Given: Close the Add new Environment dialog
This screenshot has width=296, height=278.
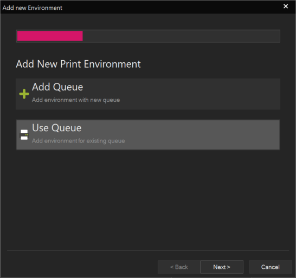Looking at the screenshot, I should click(x=286, y=6).
